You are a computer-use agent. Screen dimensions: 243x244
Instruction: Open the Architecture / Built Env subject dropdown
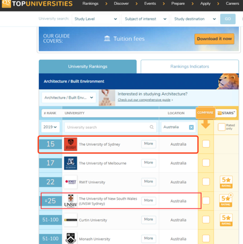point(69,97)
